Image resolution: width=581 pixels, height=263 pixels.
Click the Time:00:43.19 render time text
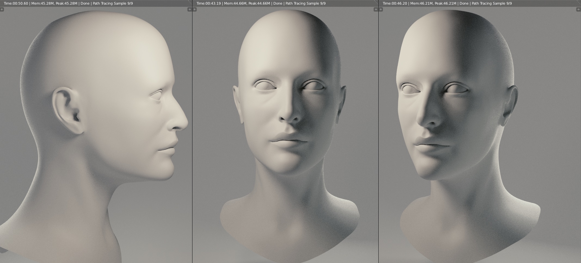(x=209, y=4)
